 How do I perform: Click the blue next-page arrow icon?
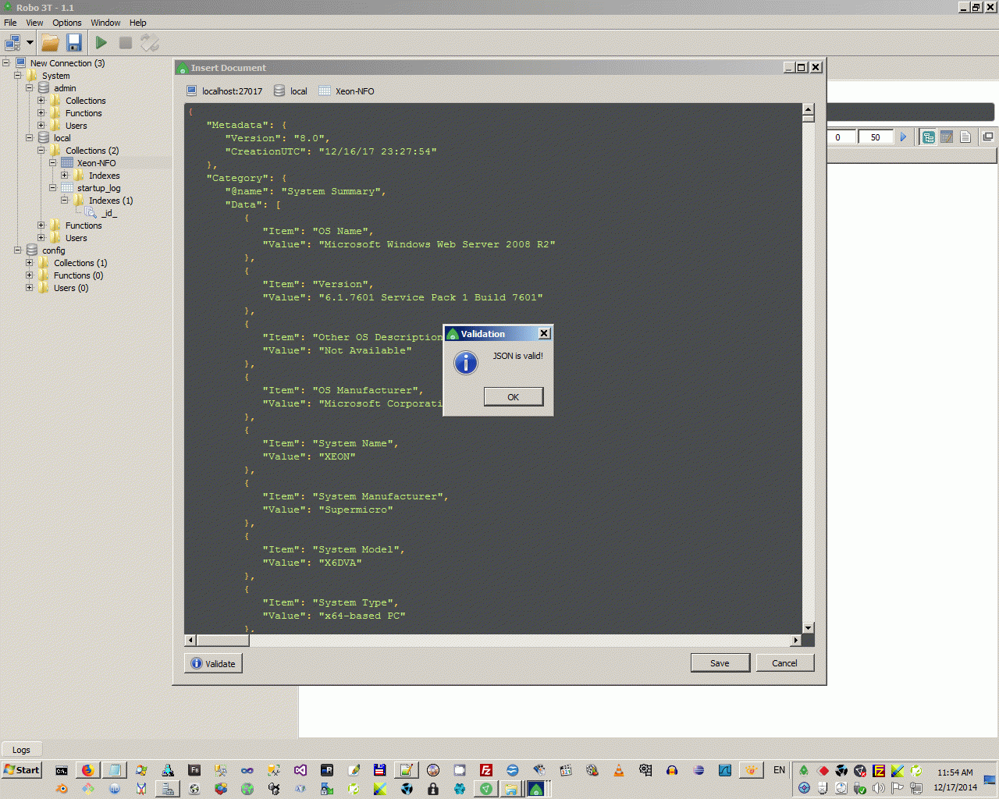coord(904,137)
